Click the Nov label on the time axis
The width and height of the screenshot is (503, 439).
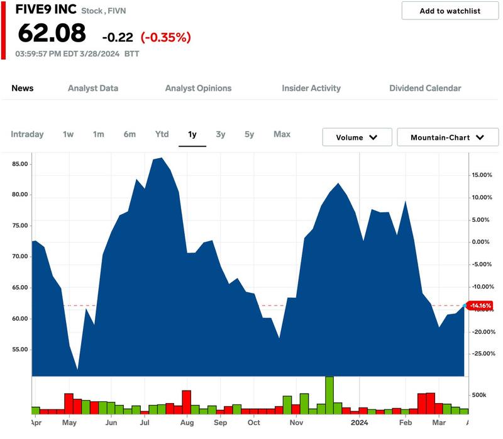[x=296, y=423]
